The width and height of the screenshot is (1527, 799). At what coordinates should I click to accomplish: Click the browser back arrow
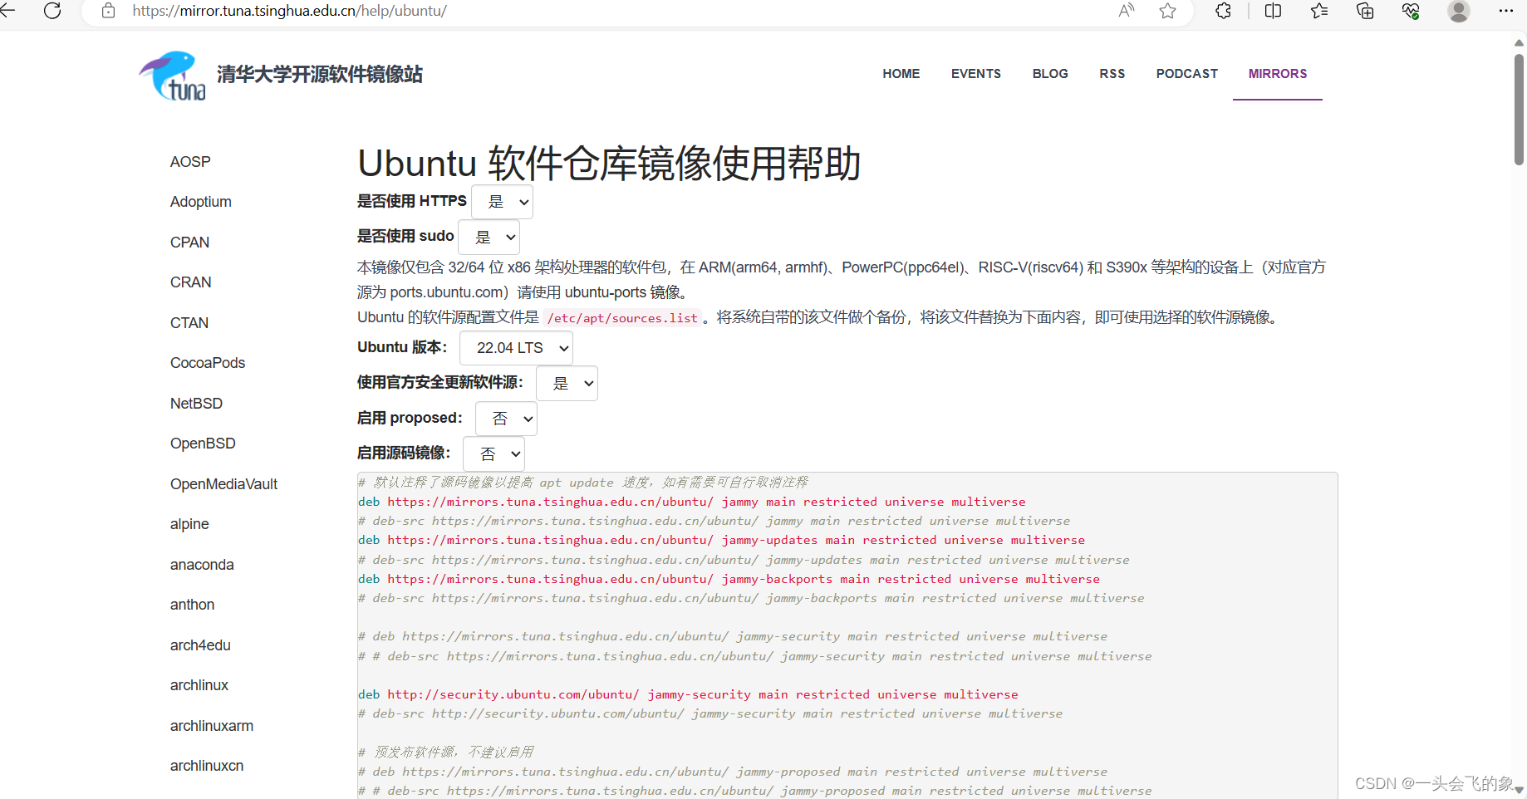(x=12, y=12)
